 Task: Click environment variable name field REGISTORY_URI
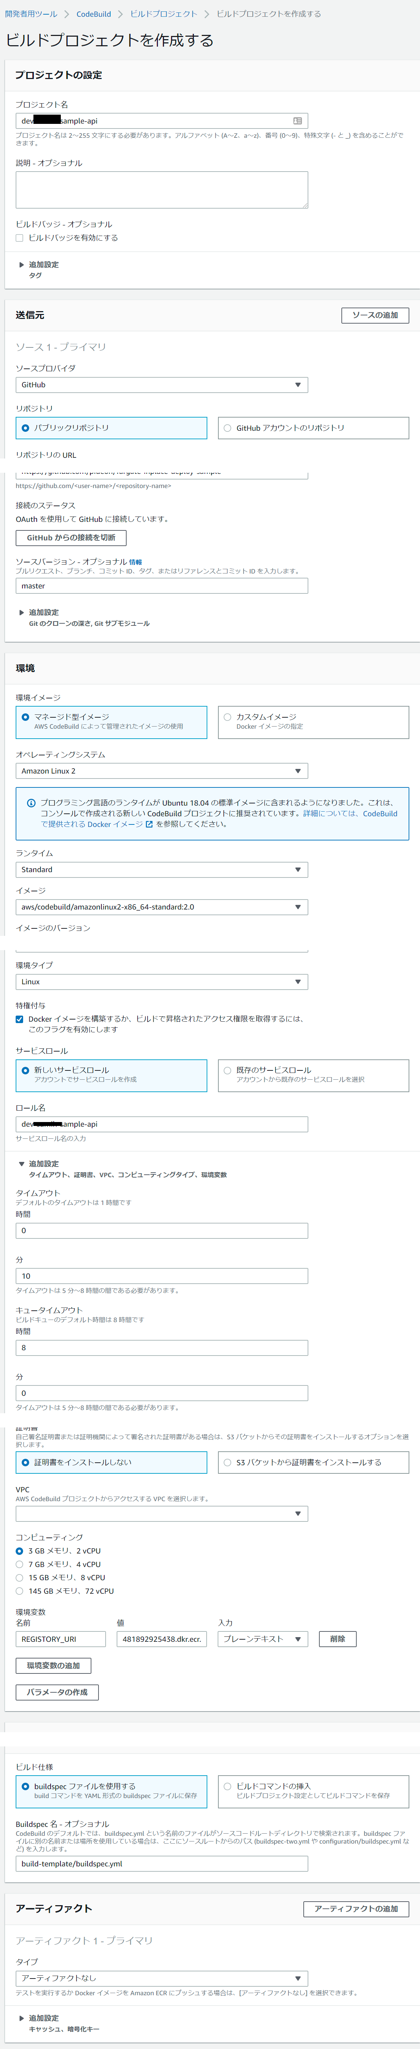[61, 1639]
